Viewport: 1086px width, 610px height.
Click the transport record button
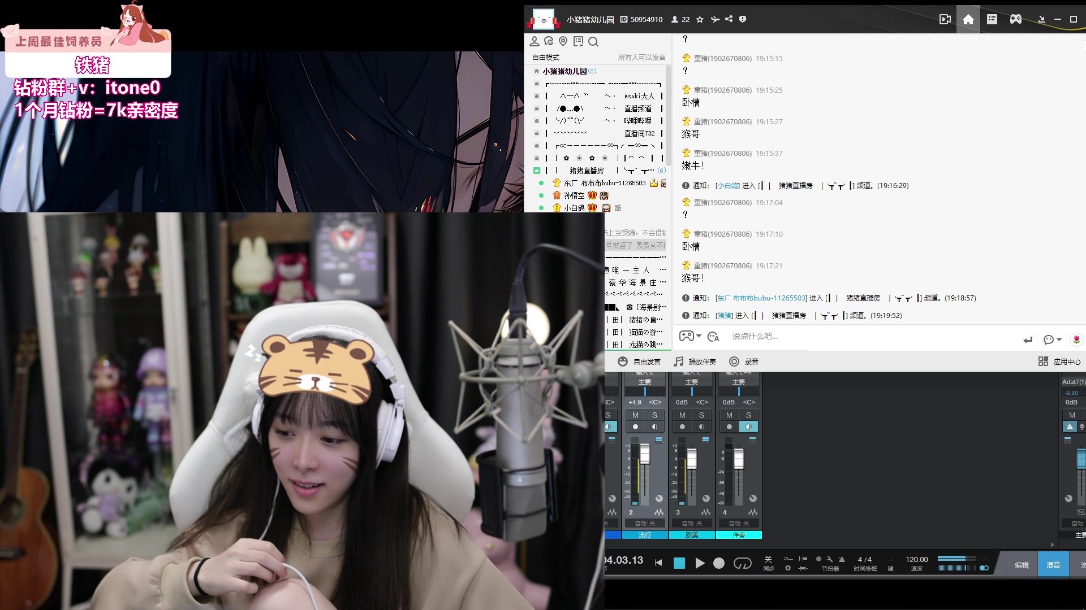[x=718, y=563]
